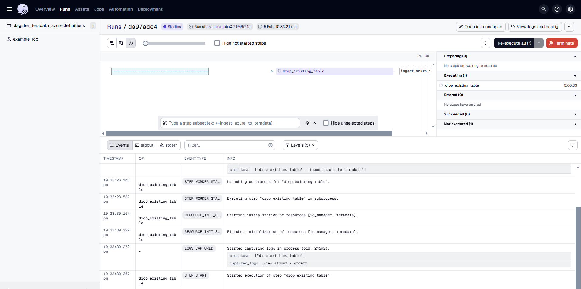Screen dimensions: 581x289
Task: Go to Automation in navigation
Action: point(121,9)
